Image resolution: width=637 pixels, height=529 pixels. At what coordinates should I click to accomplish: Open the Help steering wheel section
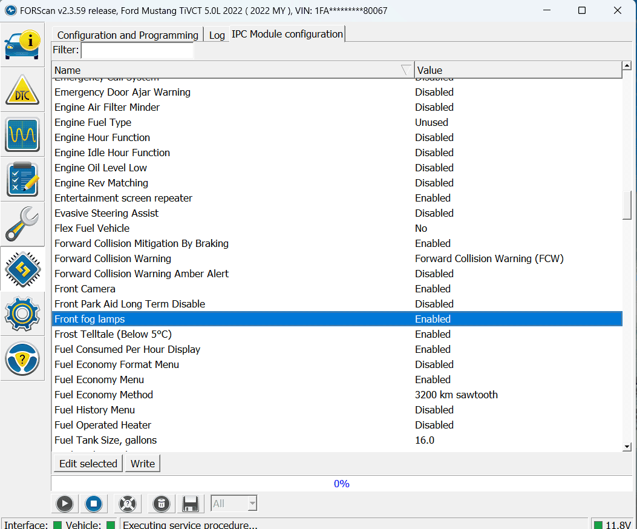pos(22,358)
